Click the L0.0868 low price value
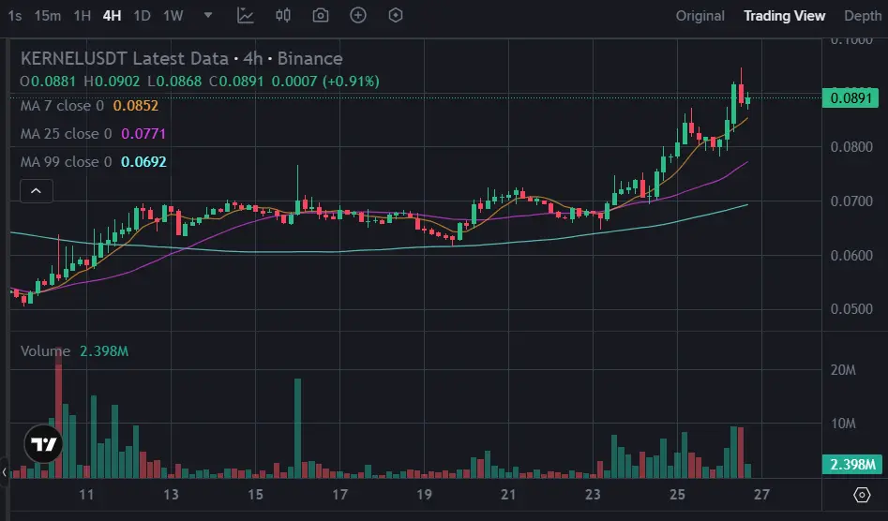The image size is (888, 521). pos(174,82)
